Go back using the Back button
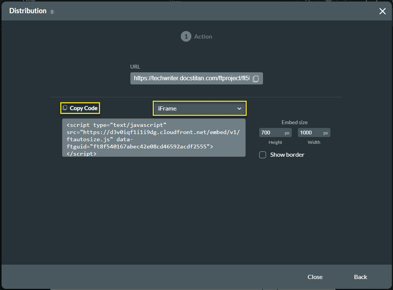393x290 pixels. click(x=360, y=277)
